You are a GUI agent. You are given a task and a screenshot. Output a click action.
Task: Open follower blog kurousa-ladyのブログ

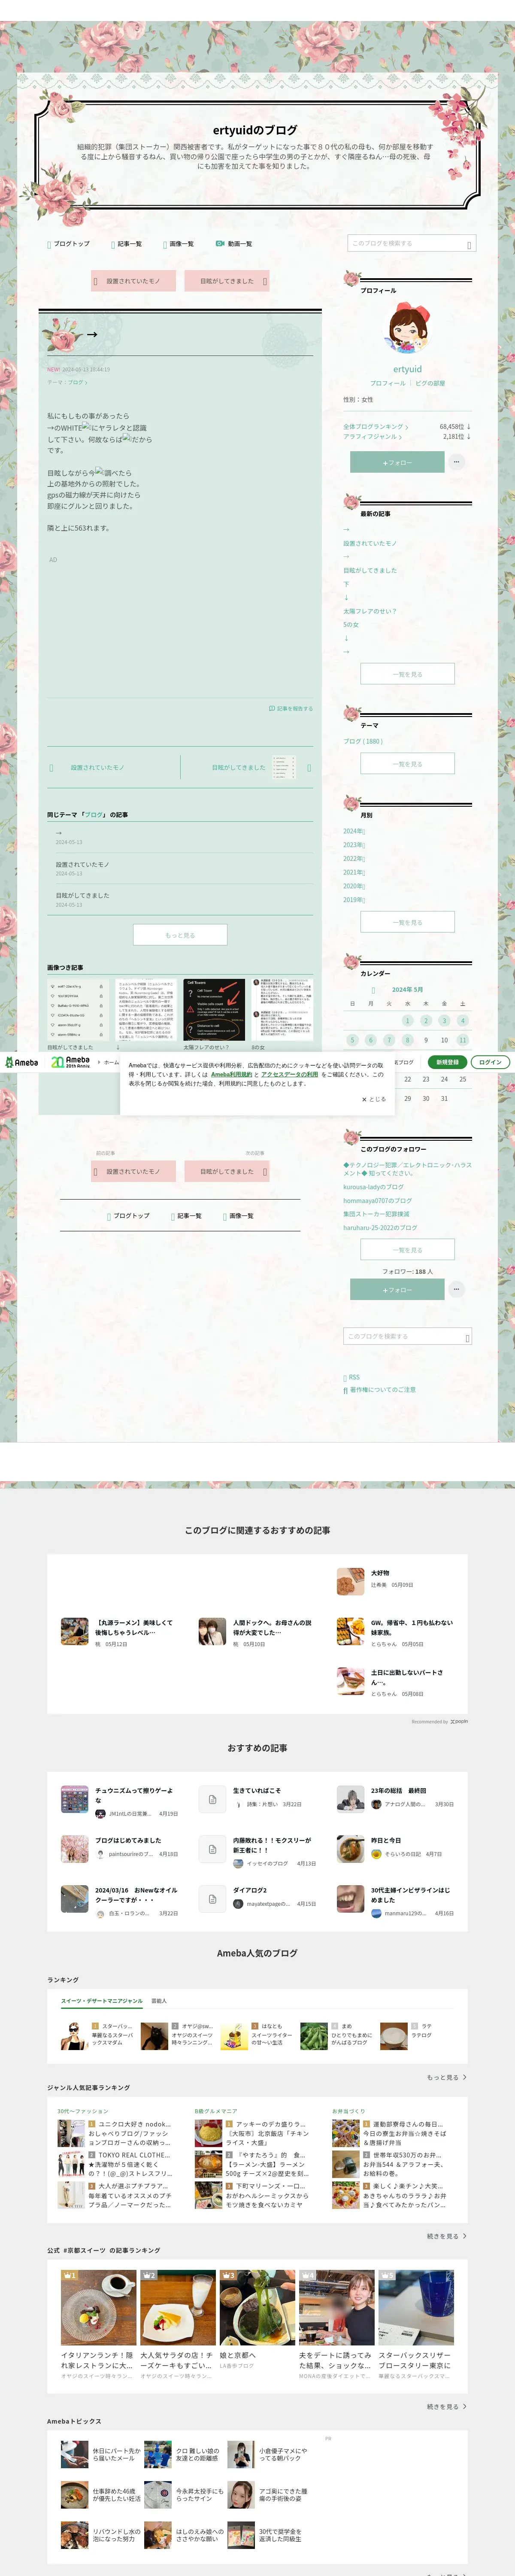(373, 1187)
